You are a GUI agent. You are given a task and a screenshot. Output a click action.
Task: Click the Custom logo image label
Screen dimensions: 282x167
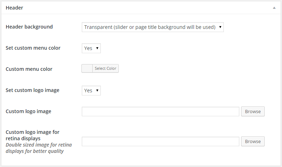(x=29, y=111)
